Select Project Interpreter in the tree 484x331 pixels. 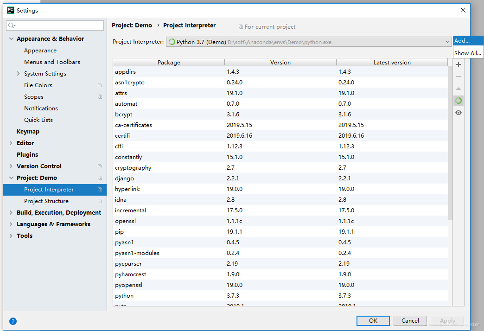[55, 190]
